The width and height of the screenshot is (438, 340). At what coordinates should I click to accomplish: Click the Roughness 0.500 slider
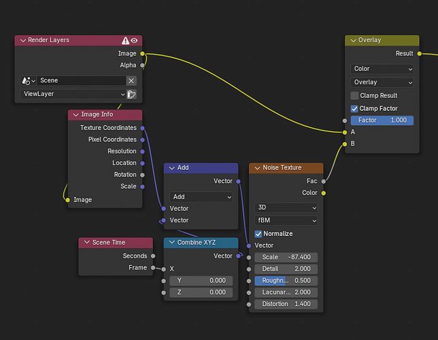286,281
